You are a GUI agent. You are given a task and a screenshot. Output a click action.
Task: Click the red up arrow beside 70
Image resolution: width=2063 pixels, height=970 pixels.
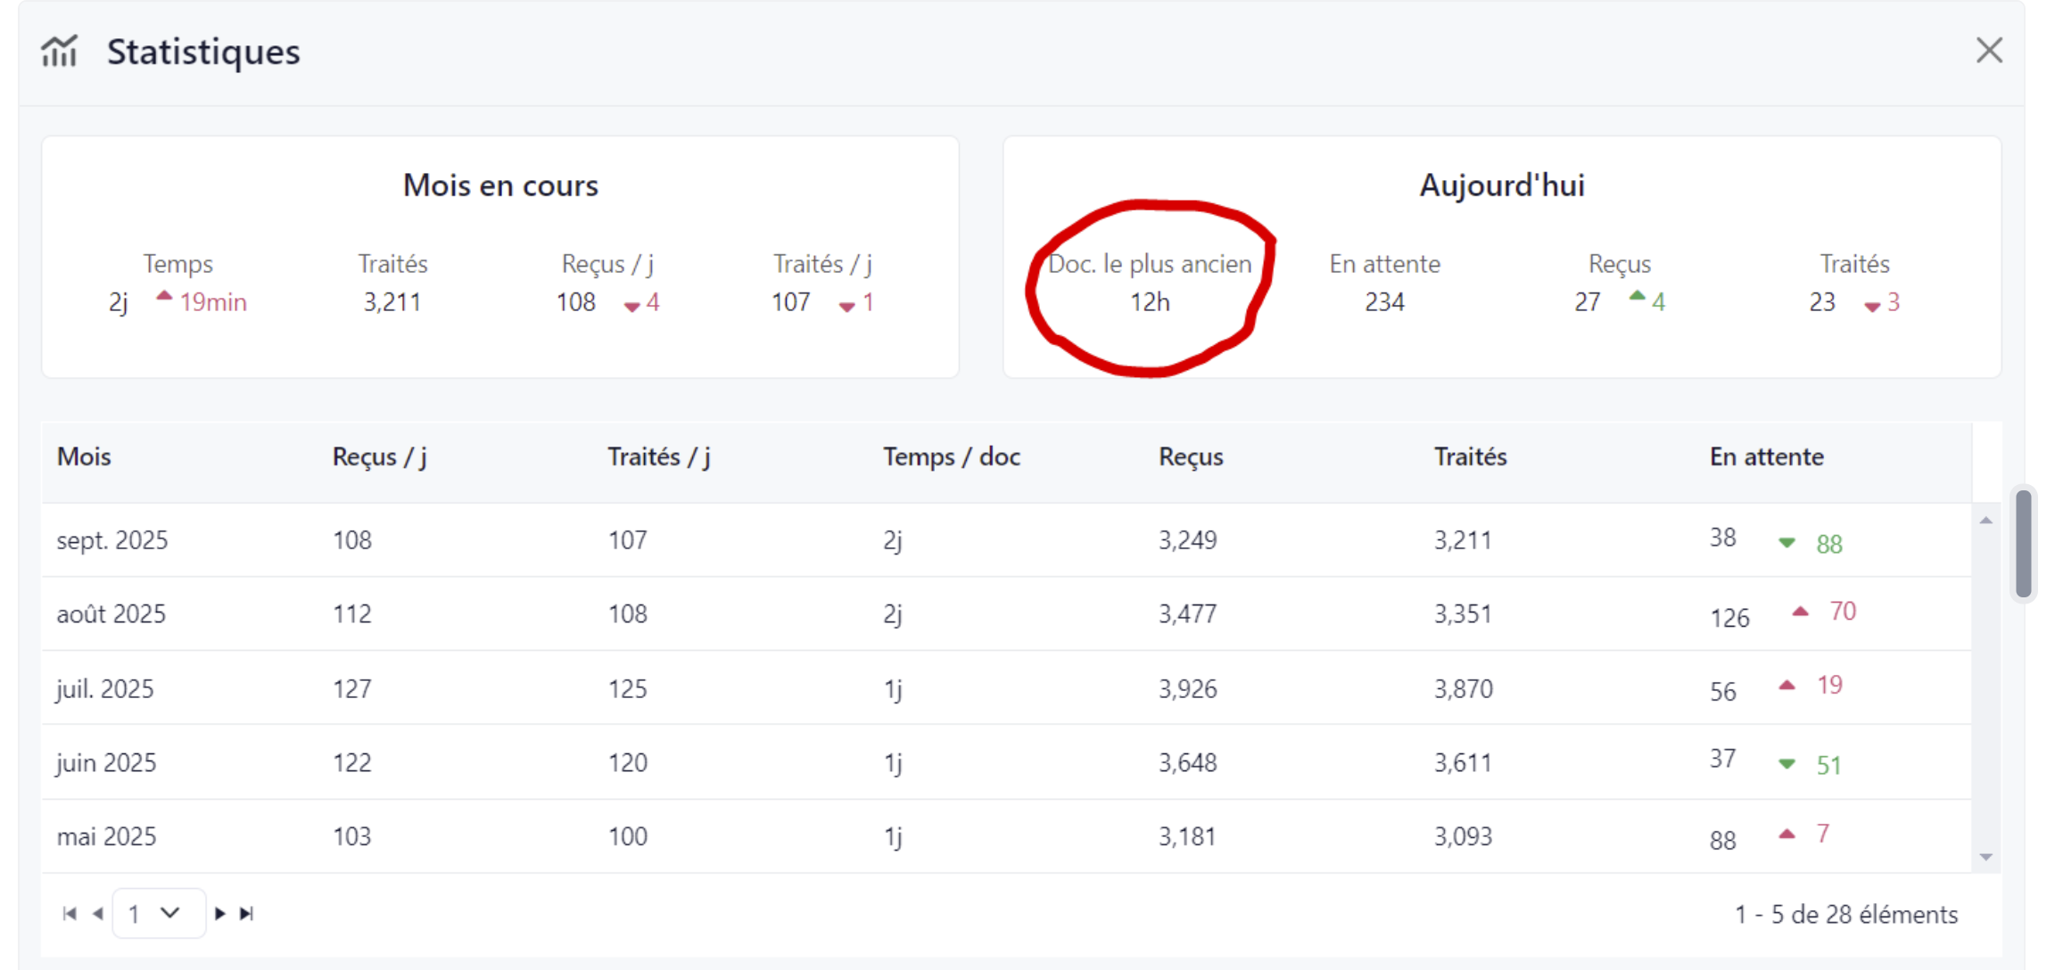click(1800, 612)
